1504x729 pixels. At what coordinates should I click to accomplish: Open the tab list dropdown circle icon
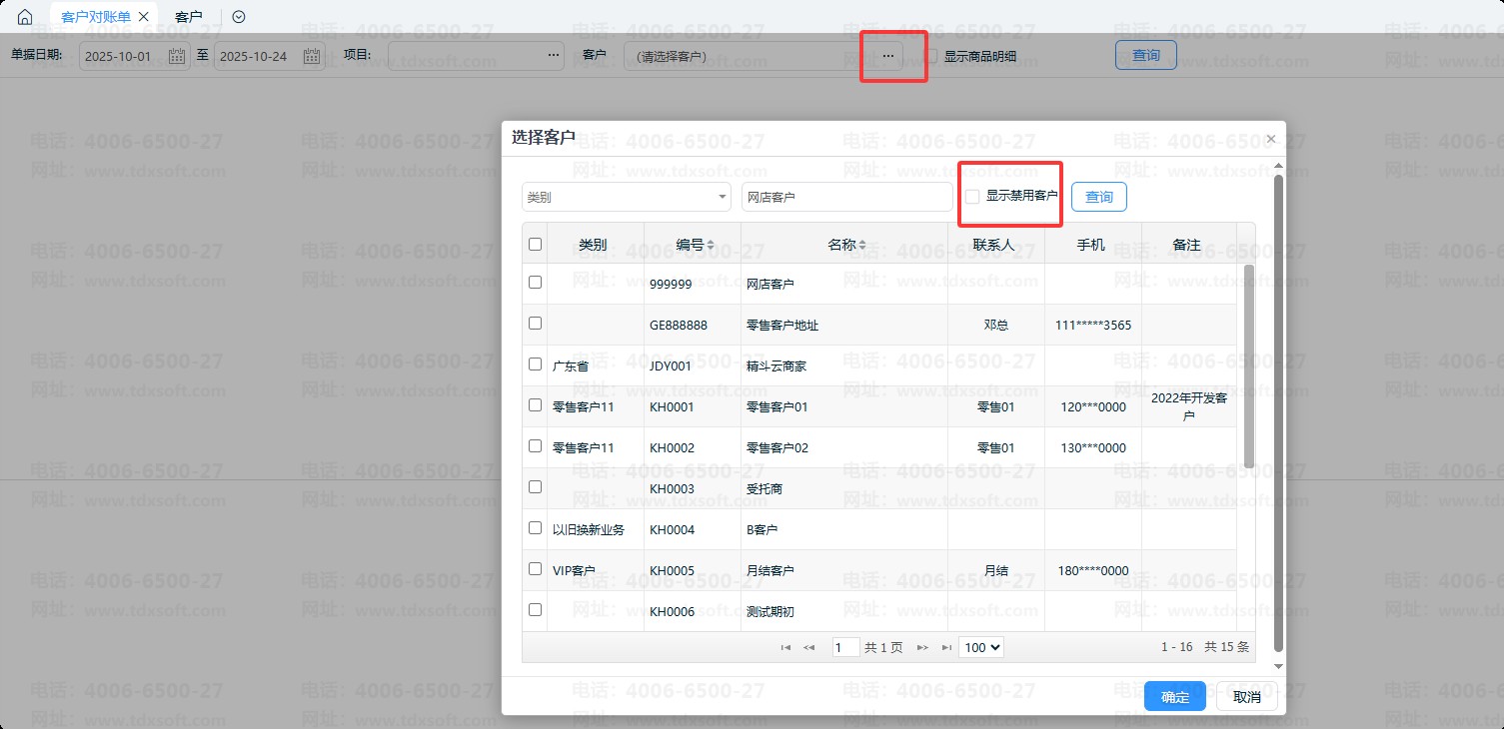(x=238, y=17)
